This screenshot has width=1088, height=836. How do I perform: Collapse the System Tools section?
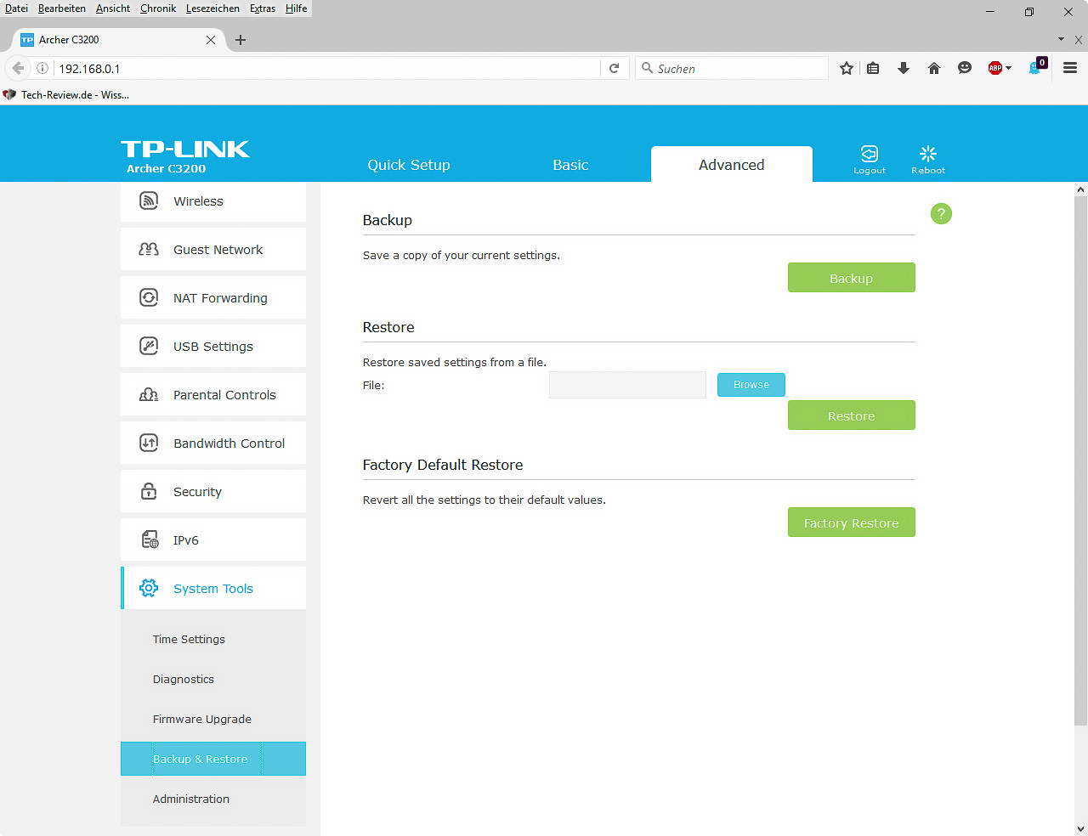(x=213, y=589)
